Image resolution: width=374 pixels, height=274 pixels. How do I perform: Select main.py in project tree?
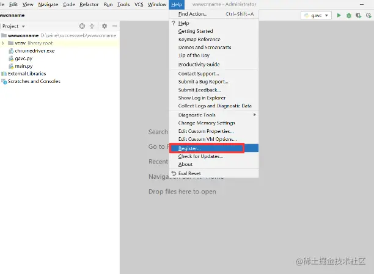click(21, 66)
